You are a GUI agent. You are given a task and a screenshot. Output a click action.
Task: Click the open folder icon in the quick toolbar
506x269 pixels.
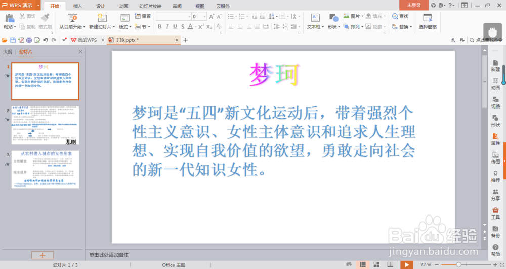pyautogui.click(x=5, y=40)
